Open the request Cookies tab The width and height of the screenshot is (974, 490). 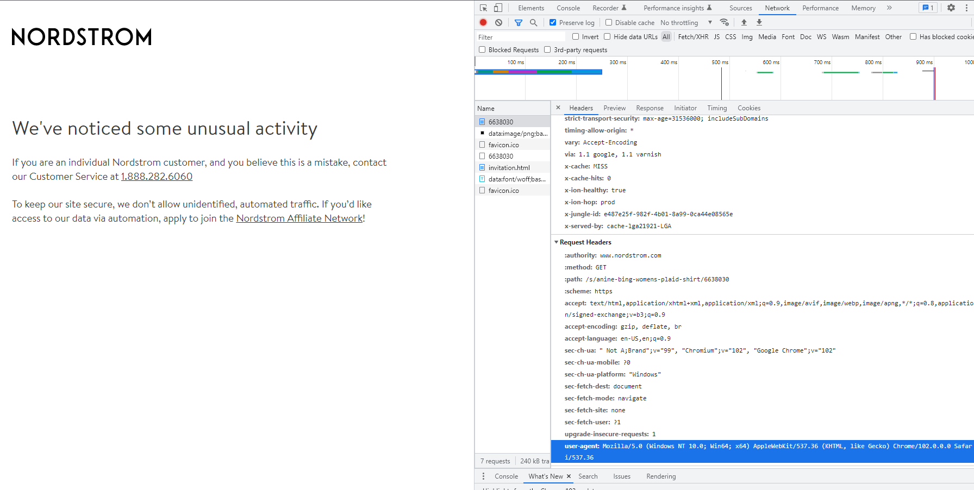coord(748,108)
